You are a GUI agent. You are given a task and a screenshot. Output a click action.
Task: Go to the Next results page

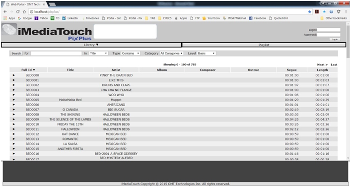pos(322,64)
